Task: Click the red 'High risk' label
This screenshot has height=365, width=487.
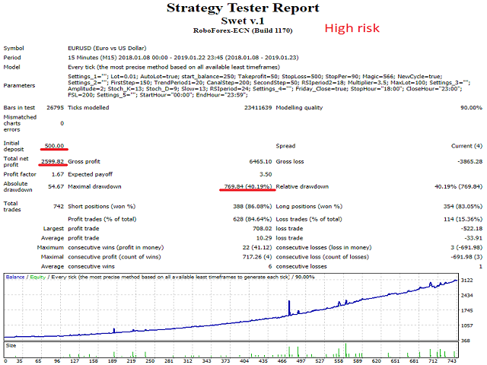Action: point(352,28)
